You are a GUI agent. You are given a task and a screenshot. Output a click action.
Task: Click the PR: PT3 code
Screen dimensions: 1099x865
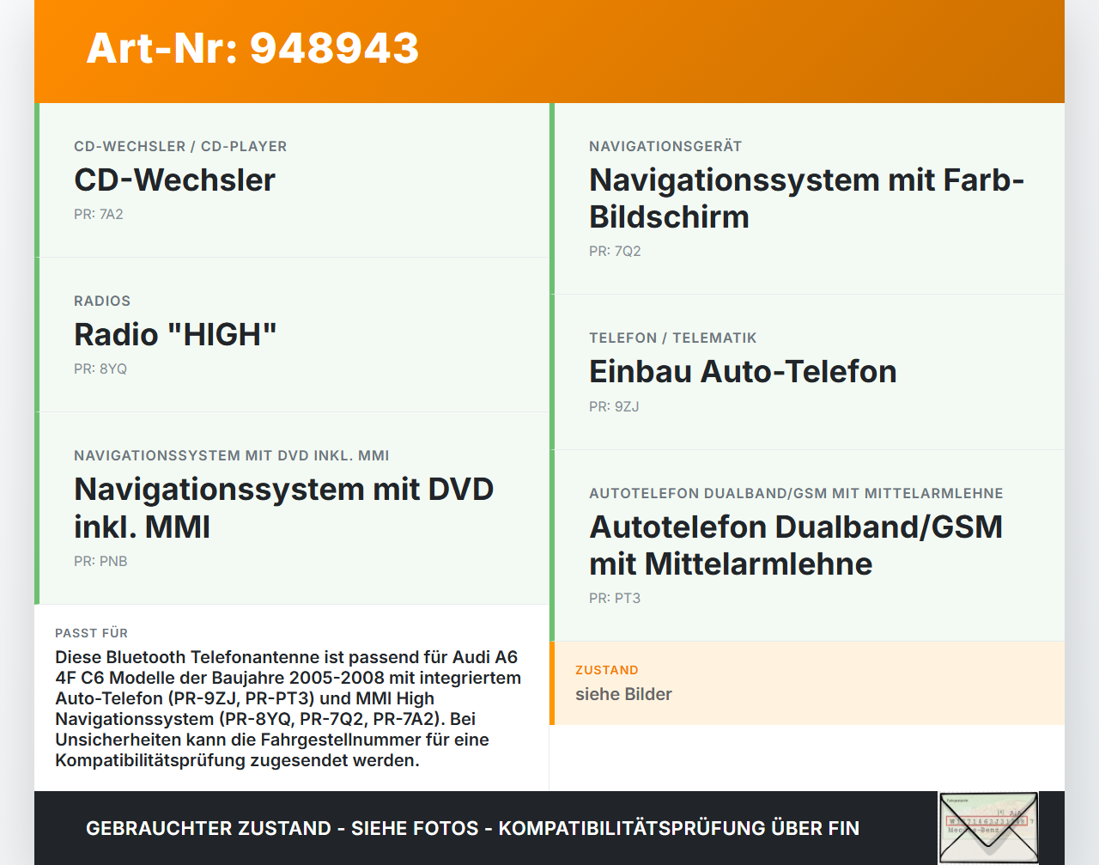[x=614, y=598]
